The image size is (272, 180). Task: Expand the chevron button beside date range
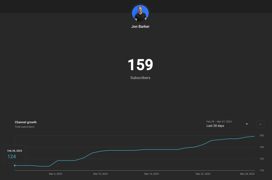click(x=260, y=124)
